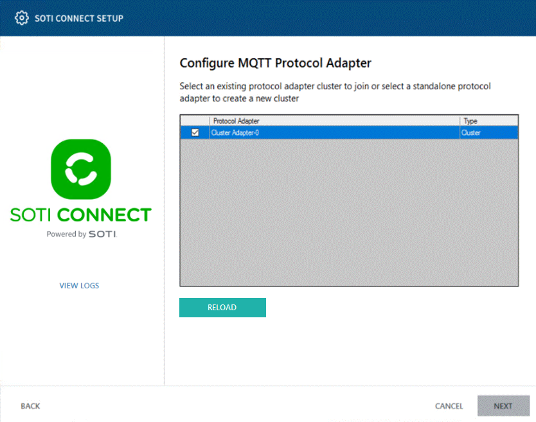Go BACK to previous step
Image resolution: width=536 pixels, height=422 pixels.
pos(30,406)
